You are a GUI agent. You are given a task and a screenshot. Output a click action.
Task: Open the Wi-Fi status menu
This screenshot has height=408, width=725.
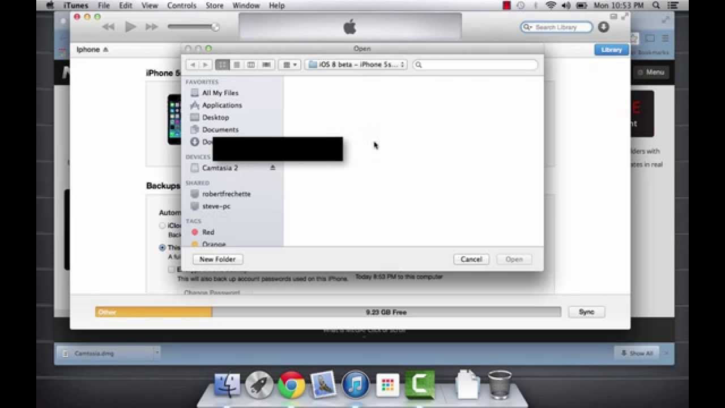tap(551, 6)
